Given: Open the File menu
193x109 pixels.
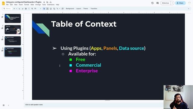Looking at the screenshot, I should (x=7, y=5).
